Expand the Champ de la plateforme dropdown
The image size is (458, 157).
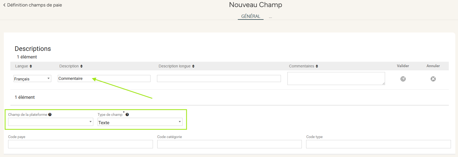coord(51,122)
